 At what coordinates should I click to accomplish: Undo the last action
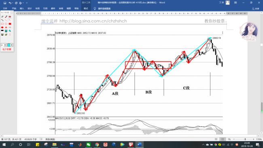click(10, 3)
